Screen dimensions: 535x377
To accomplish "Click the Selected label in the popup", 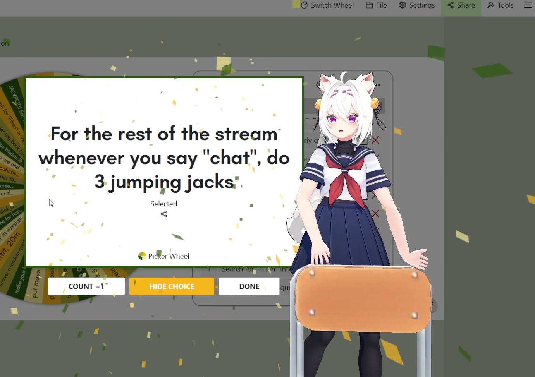I will coord(164,204).
